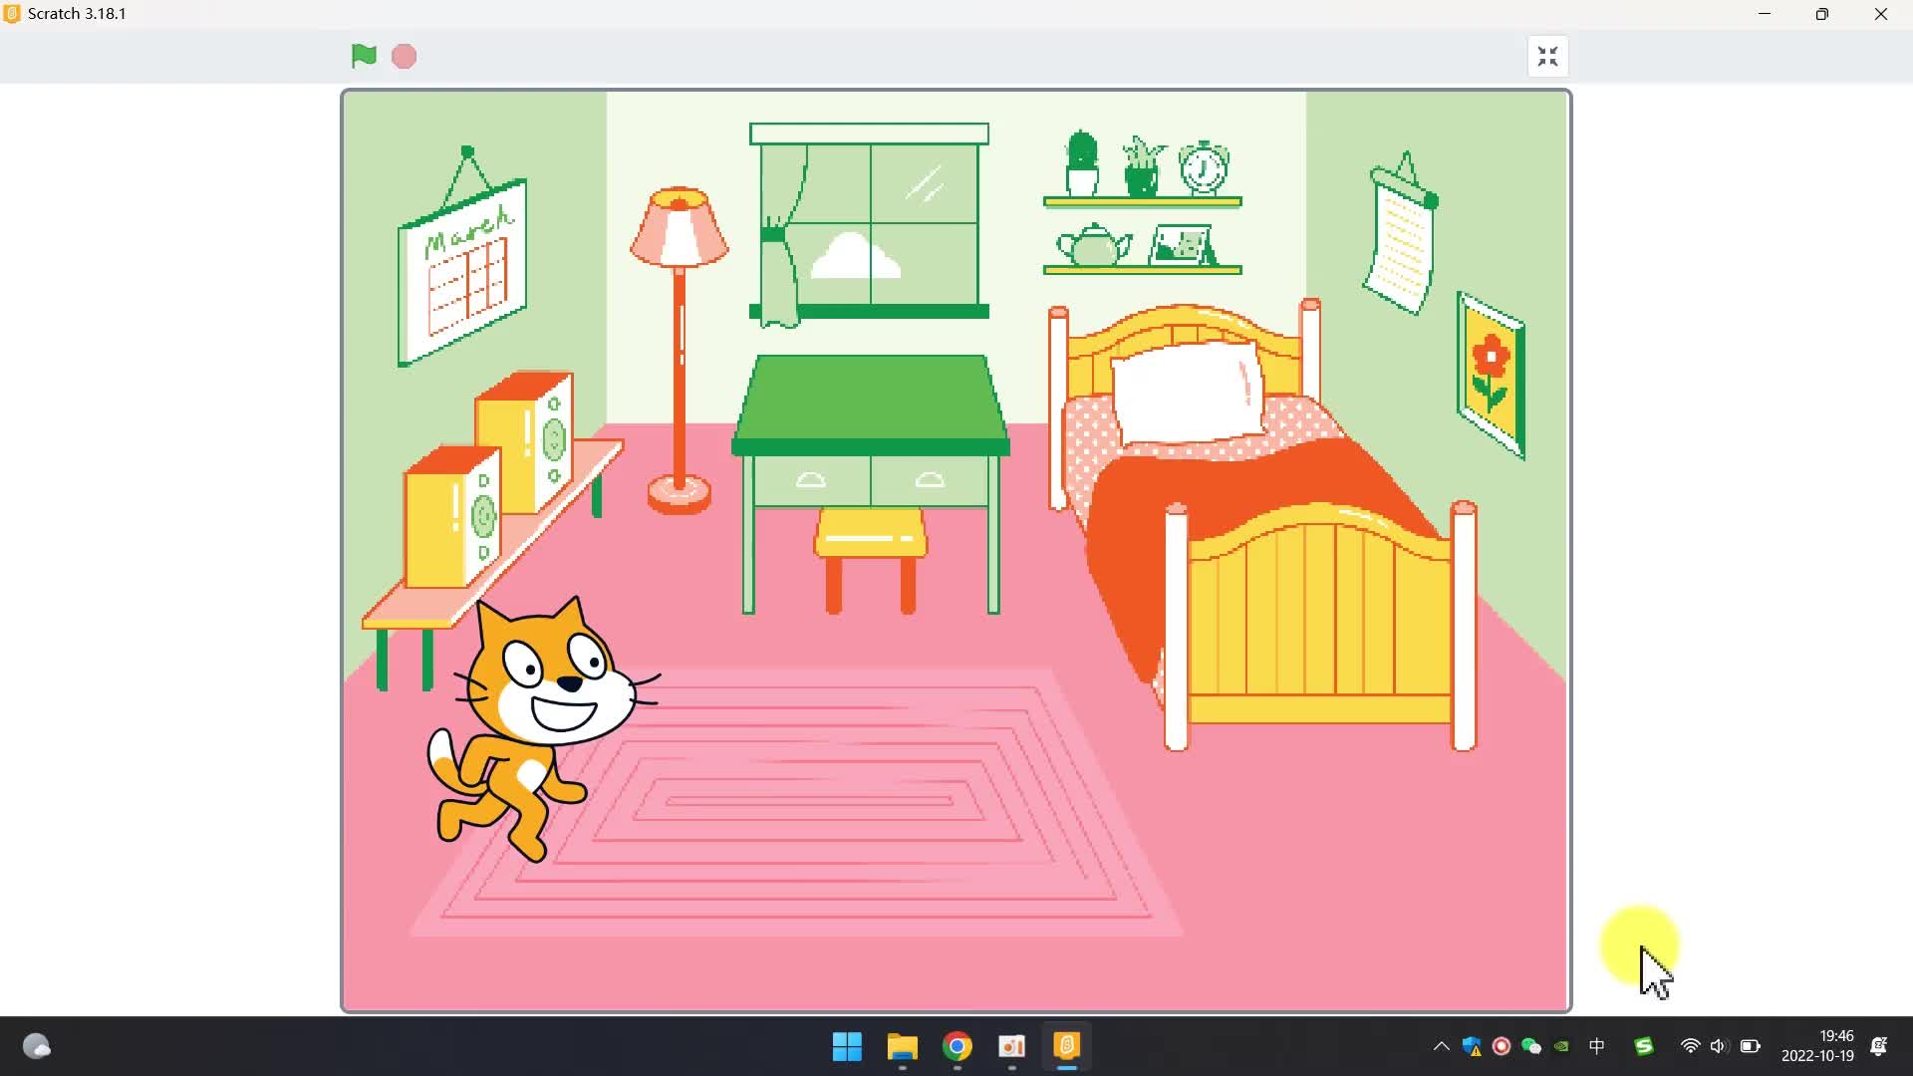Viewport: 1913px width, 1076px height.
Task: Open Google Chrome from the taskbar
Action: click(x=957, y=1046)
